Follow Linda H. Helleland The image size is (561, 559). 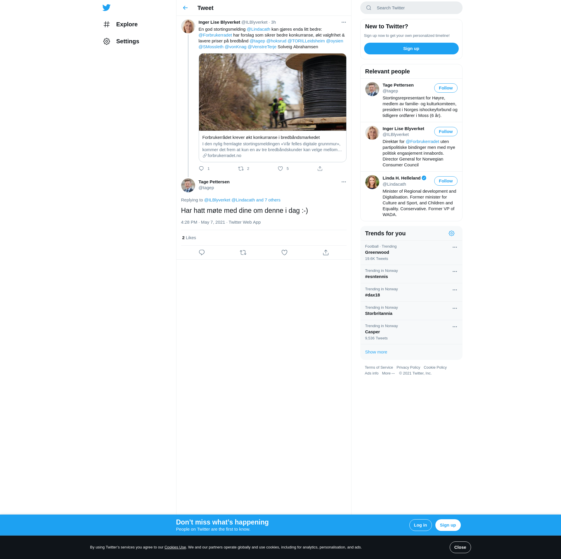446,181
